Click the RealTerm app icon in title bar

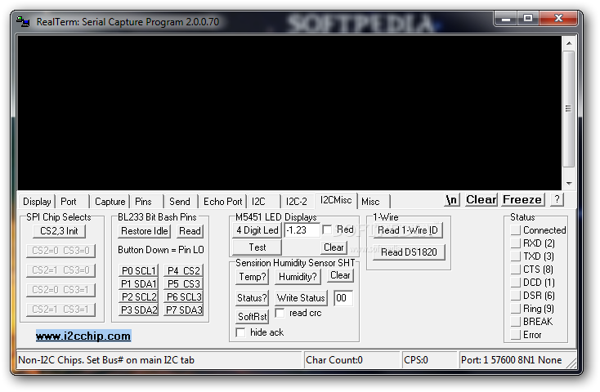[23, 22]
